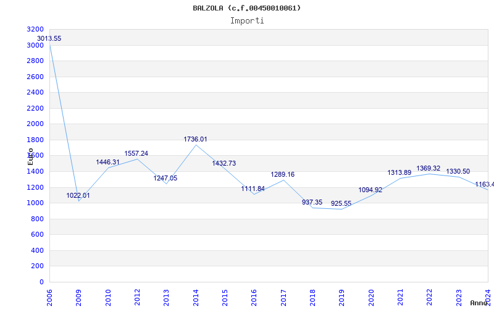Click the Anno x-axis label
This screenshot has height=309, width=494.
479,303
